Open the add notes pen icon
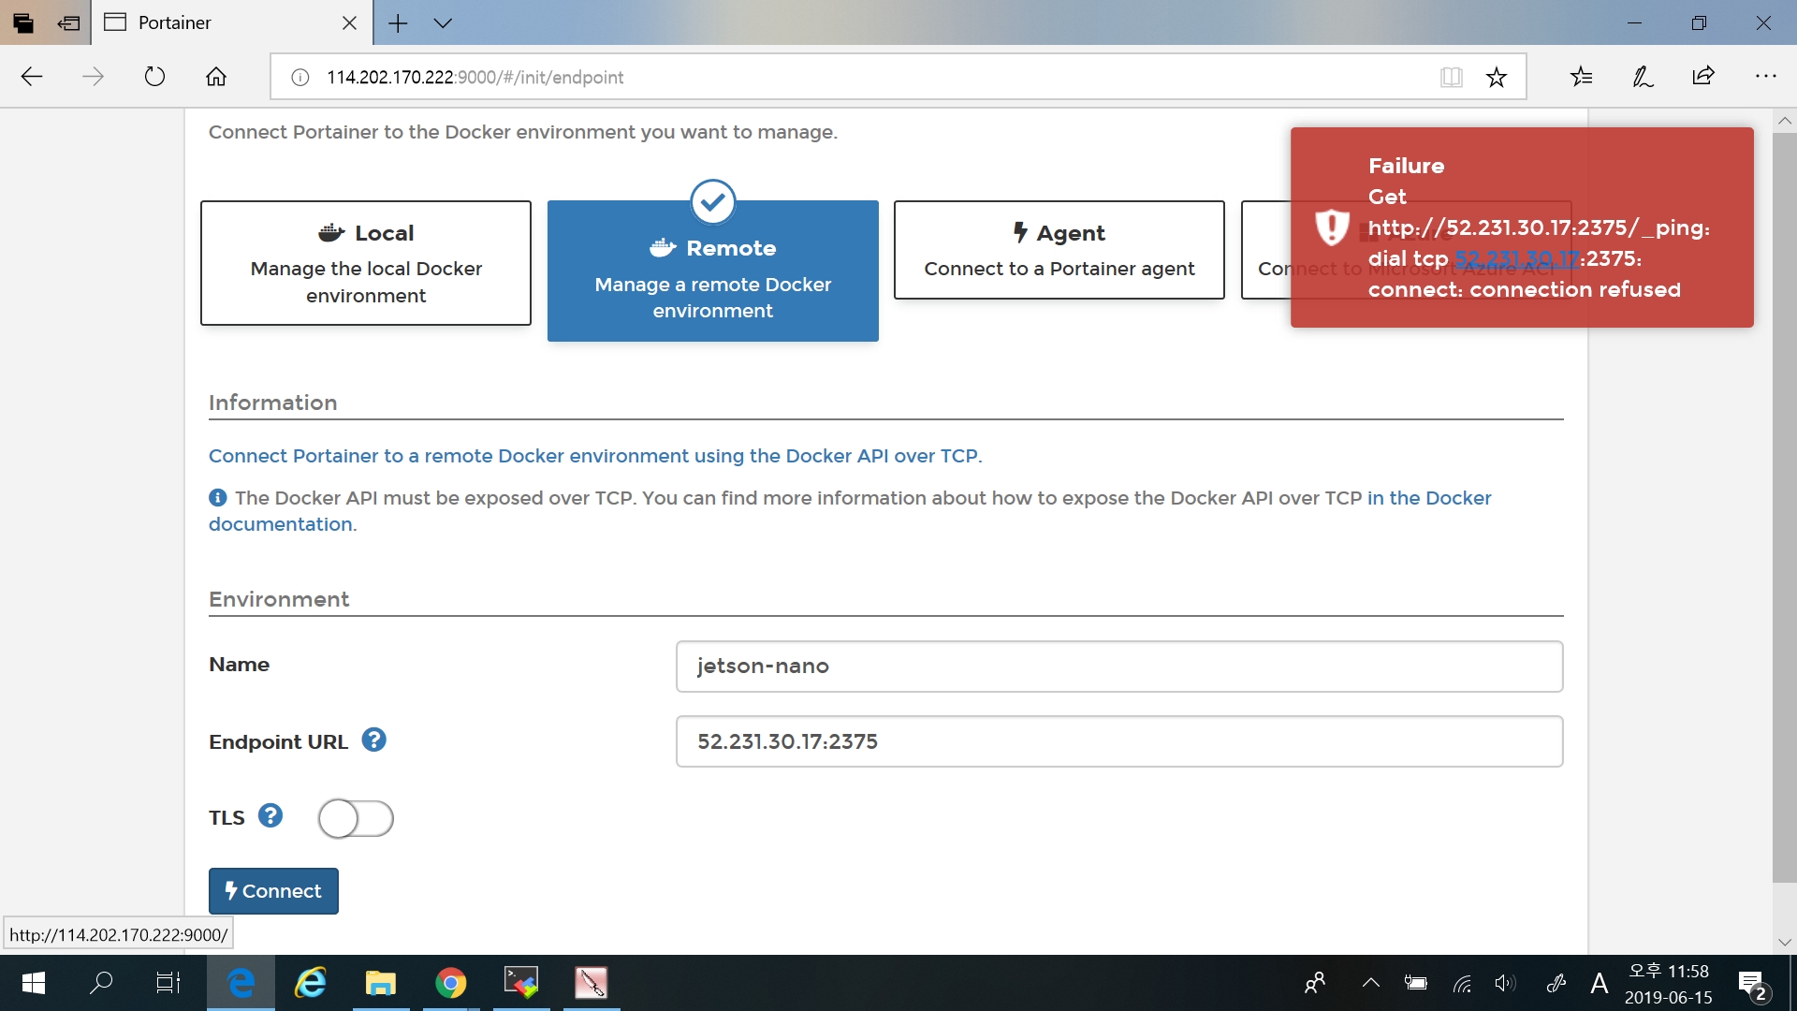 1643,77
